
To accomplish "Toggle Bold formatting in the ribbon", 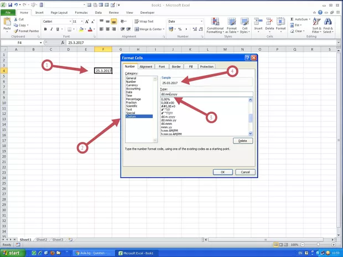I will click(x=45, y=29).
